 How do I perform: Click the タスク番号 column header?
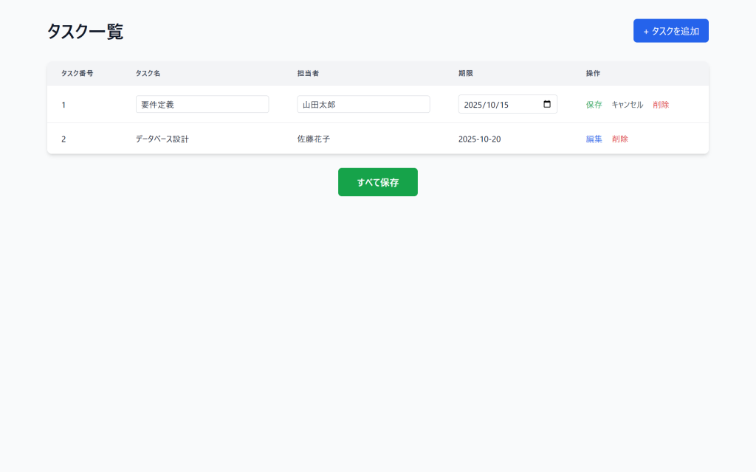[x=77, y=74]
